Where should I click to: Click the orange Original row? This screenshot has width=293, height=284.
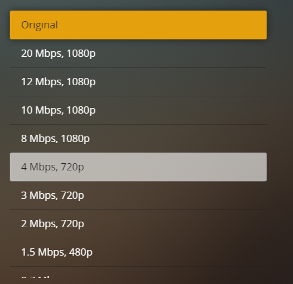(138, 25)
